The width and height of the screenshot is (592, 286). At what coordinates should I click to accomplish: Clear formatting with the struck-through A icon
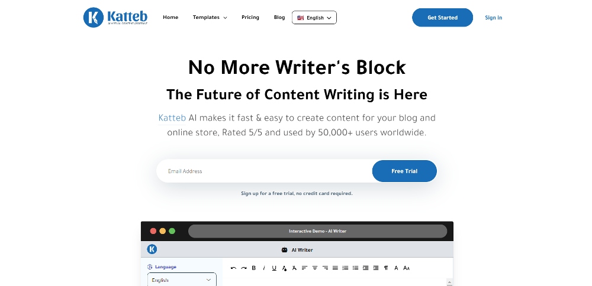294,268
